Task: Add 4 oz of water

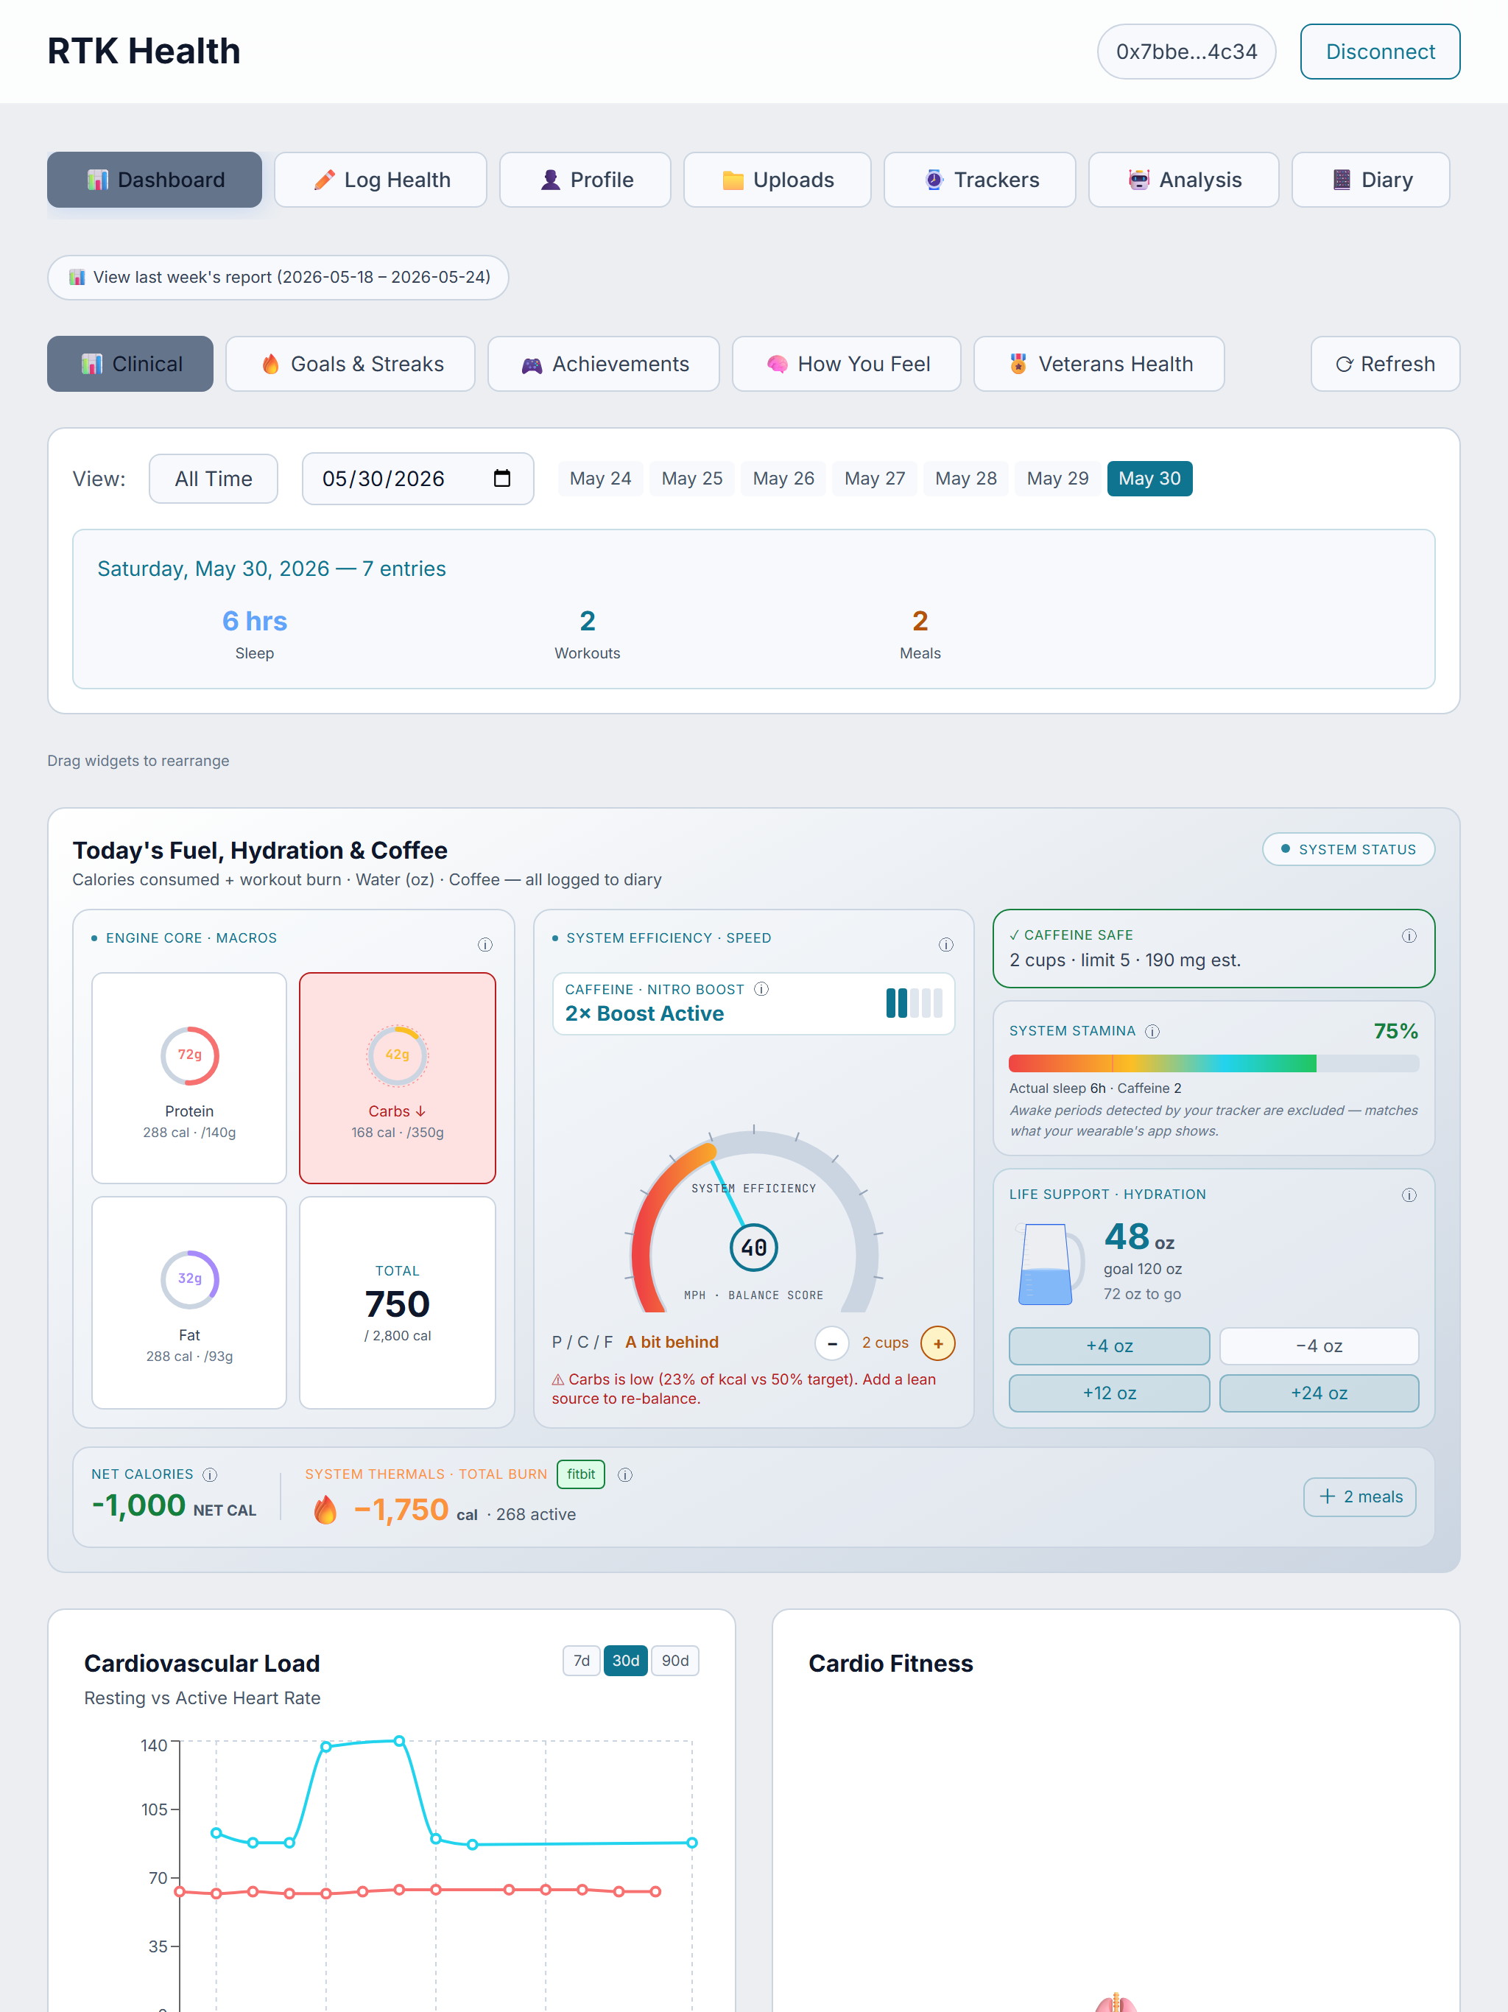Action: click(x=1109, y=1346)
